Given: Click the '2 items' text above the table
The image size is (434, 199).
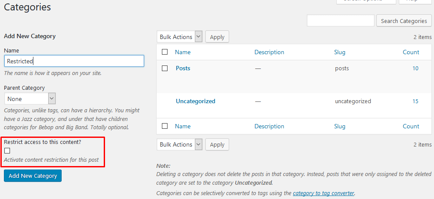Looking at the screenshot, I should 422,37.
